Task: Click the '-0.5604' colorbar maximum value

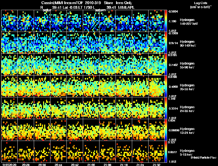Action: tap(173, 11)
